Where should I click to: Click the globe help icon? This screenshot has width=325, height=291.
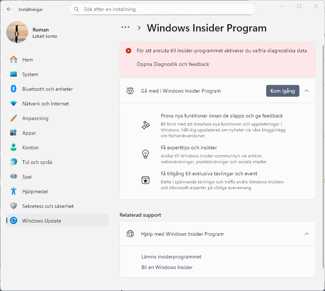[130, 234]
